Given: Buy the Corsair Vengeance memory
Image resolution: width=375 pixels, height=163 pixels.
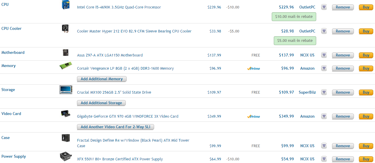Looking at the screenshot, I should 366,68.
